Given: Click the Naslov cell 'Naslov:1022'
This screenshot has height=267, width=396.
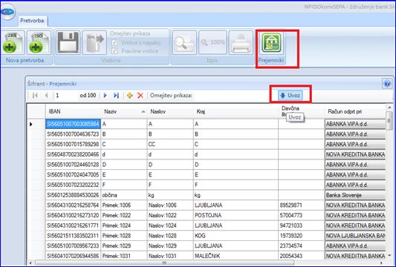Looking at the screenshot, I should [170, 215].
